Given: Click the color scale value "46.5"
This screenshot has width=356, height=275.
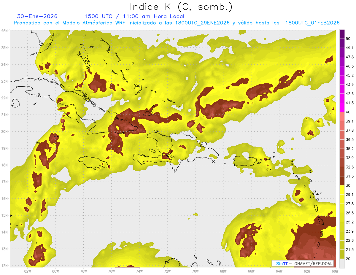Looking at the screenshot, I should [x=350, y=66].
